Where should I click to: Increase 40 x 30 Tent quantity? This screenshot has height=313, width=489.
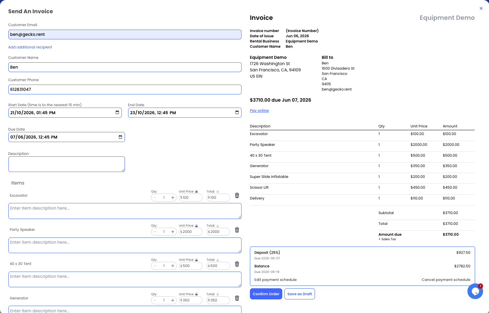173,266
